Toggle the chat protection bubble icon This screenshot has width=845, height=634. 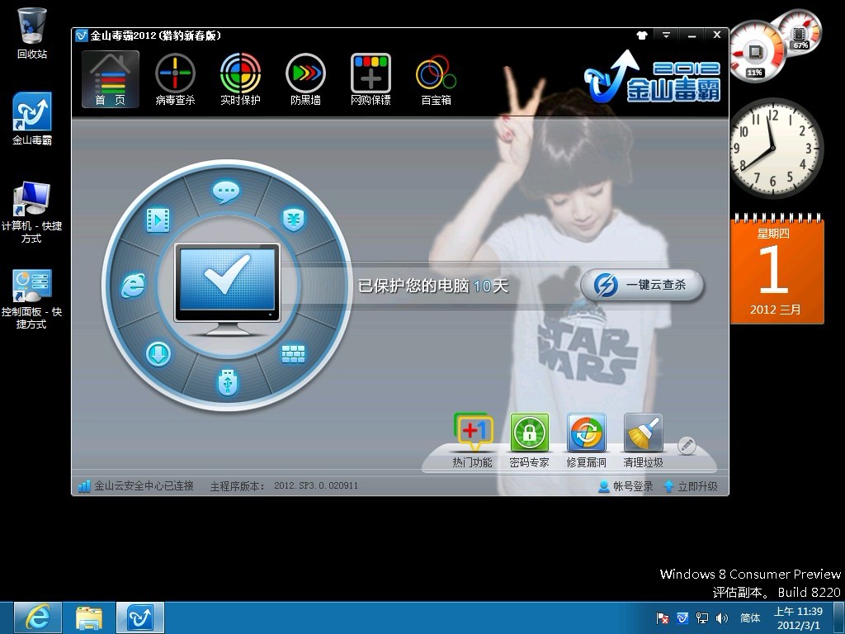tap(225, 192)
